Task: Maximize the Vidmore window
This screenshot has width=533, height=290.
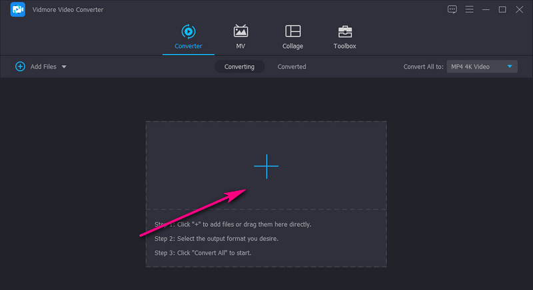Action: (x=502, y=9)
